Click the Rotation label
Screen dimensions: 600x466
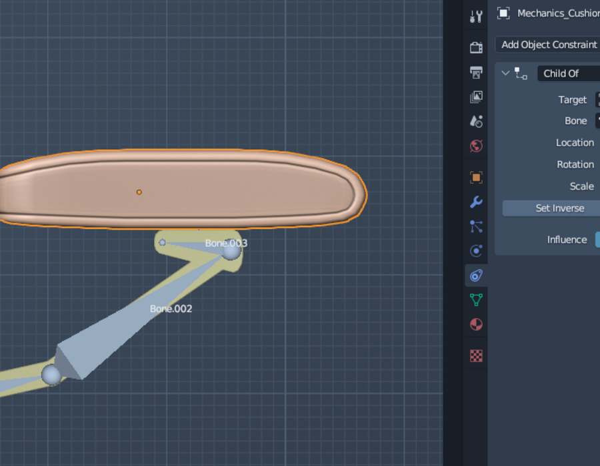tap(575, 164)
